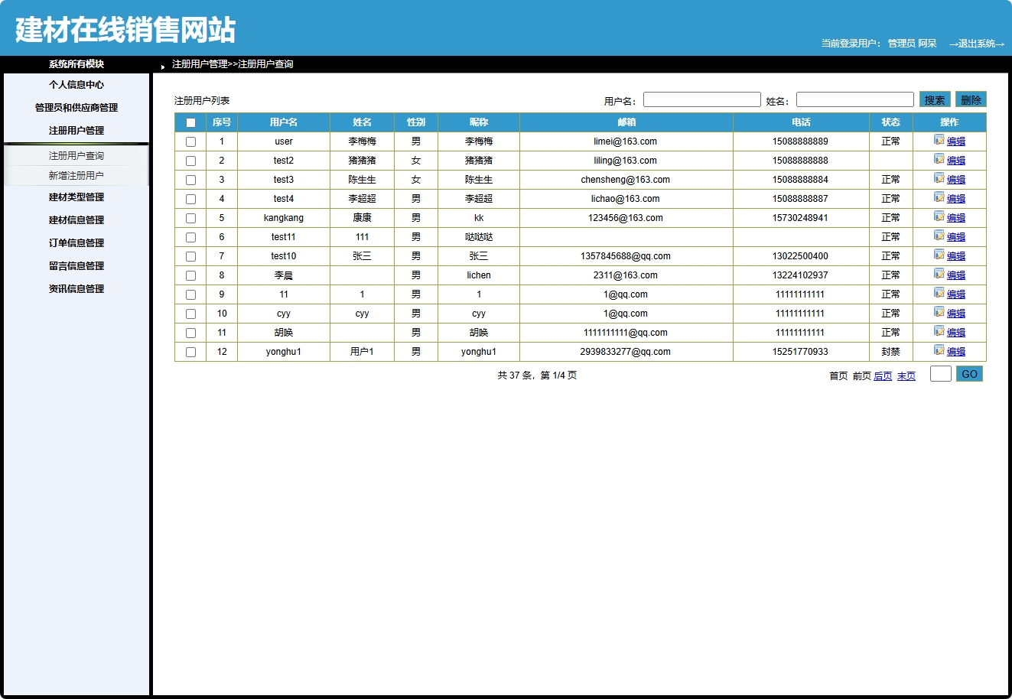Click the edit icon for user '胡唤'
The image size is (1012, 699).
[x=939, y=332]
